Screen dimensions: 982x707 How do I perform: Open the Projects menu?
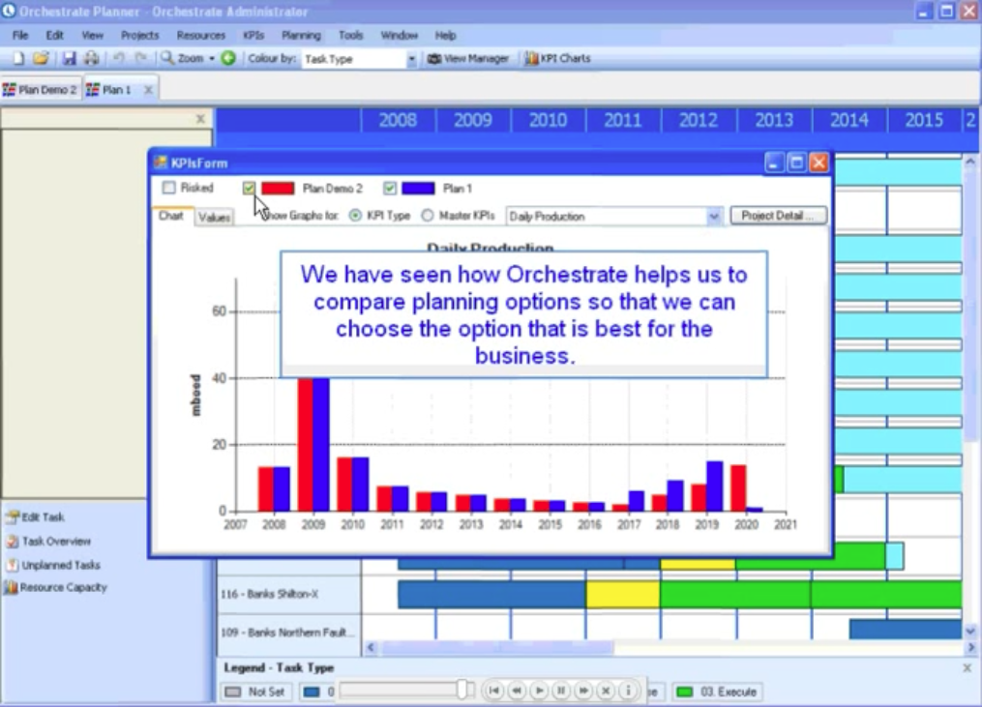(x=139, y=35)
